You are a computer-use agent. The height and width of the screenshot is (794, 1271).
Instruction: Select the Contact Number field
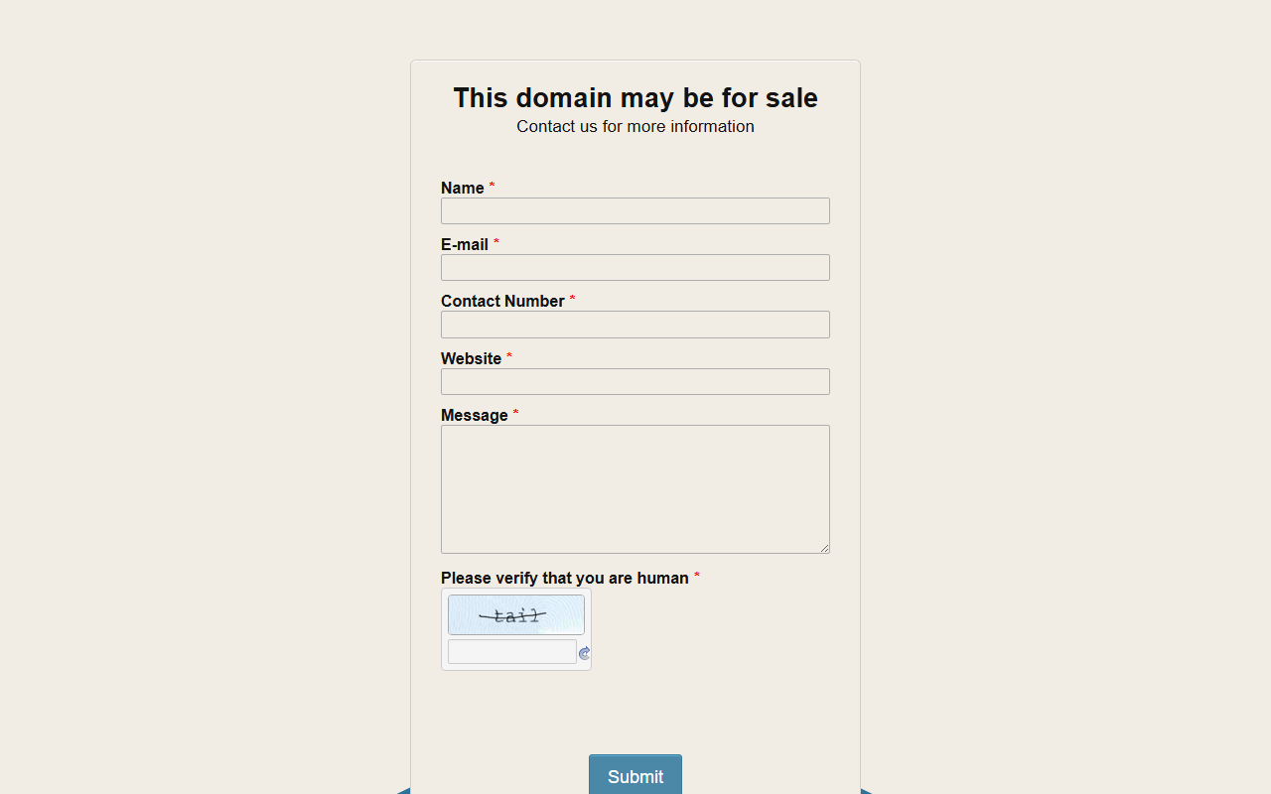pos(635,325)
